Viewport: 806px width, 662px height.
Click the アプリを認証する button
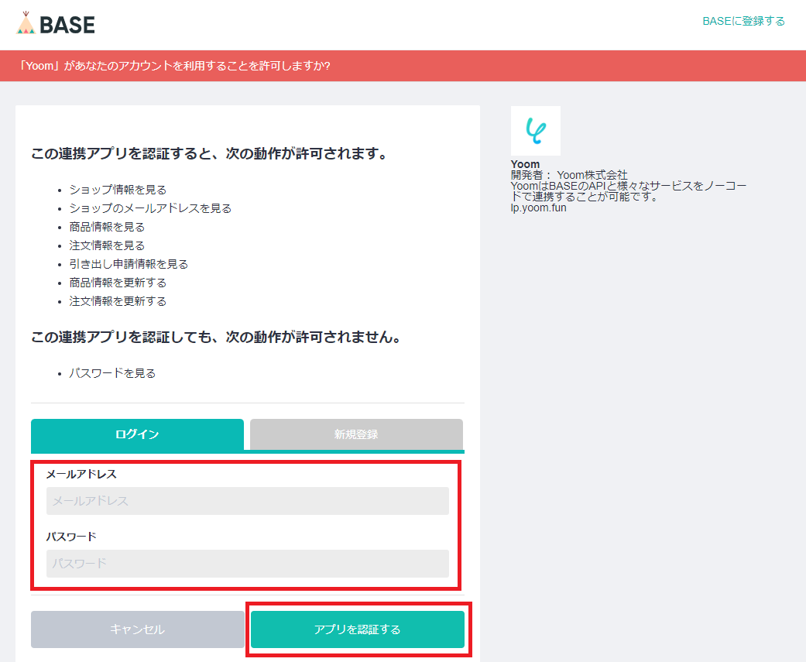click(357, 629)
